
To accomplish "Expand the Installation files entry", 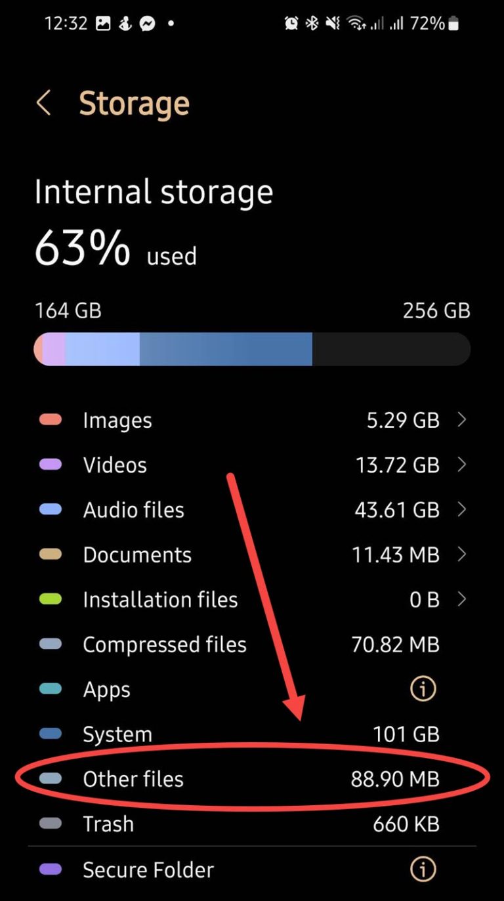I will click(x=462, y=599).
